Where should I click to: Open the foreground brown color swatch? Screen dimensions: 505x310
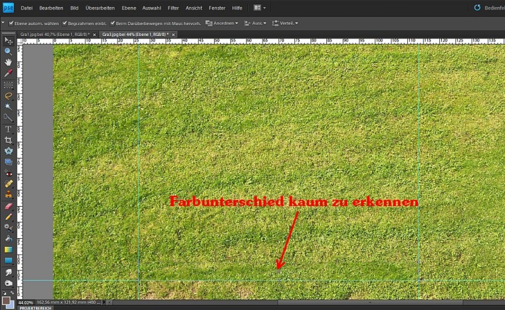6,301
